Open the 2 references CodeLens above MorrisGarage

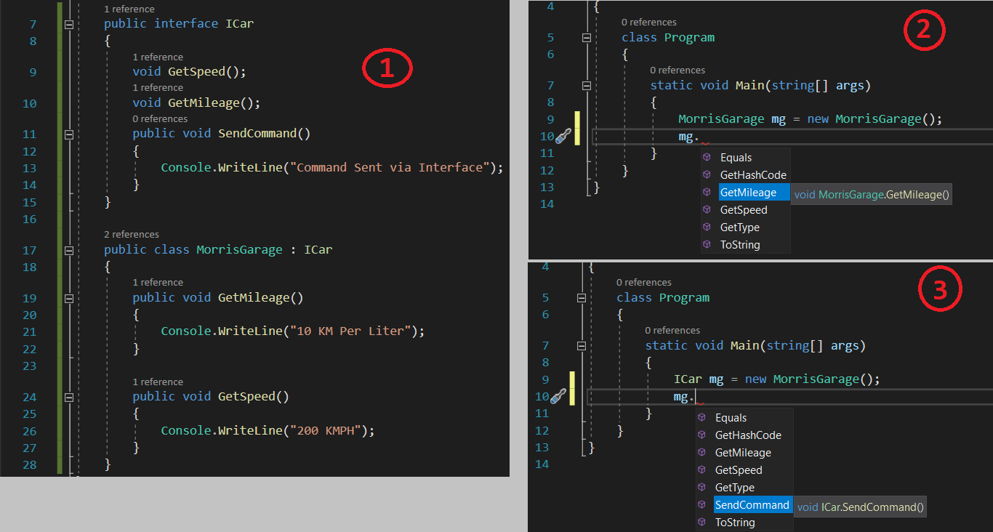[x=131, y=234]
